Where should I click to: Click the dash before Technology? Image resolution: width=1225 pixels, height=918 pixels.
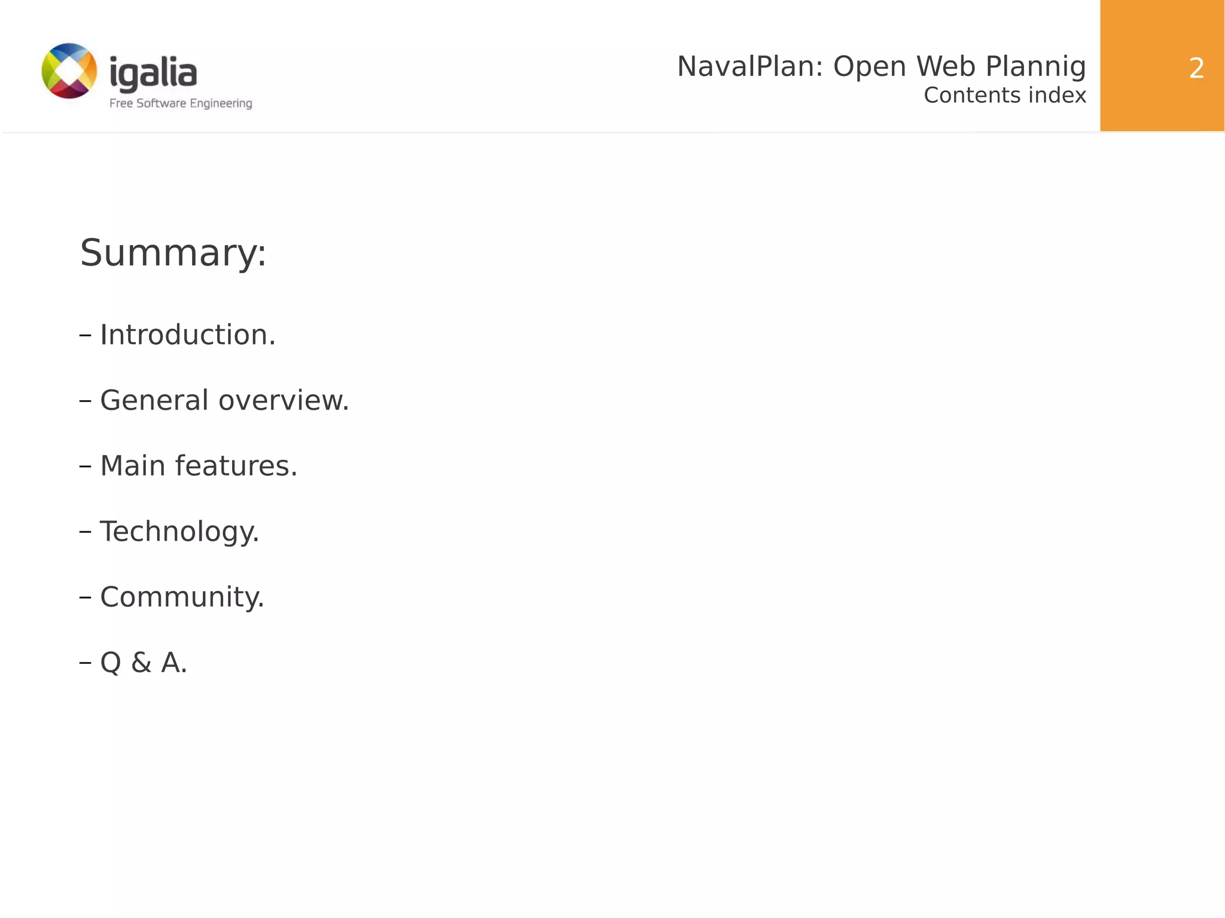[85, 532]
